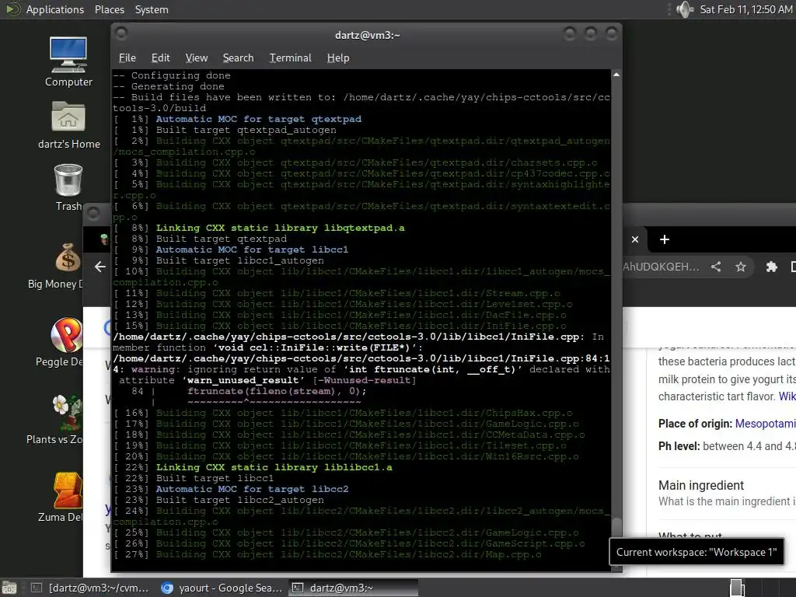Viewport: 796px width, 597px height.
Task: Click the Wikipedia link after tart flavor
Action: coord(787,396)
